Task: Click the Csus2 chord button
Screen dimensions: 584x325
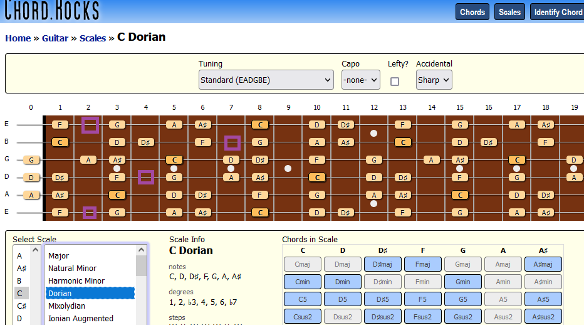Action: tap(303, 317)
